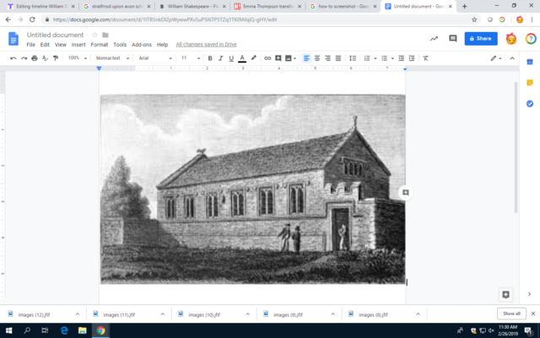Screen dimensions: 540x338
Task: Open the highlight color picker
Action: (x=253, y=58)
